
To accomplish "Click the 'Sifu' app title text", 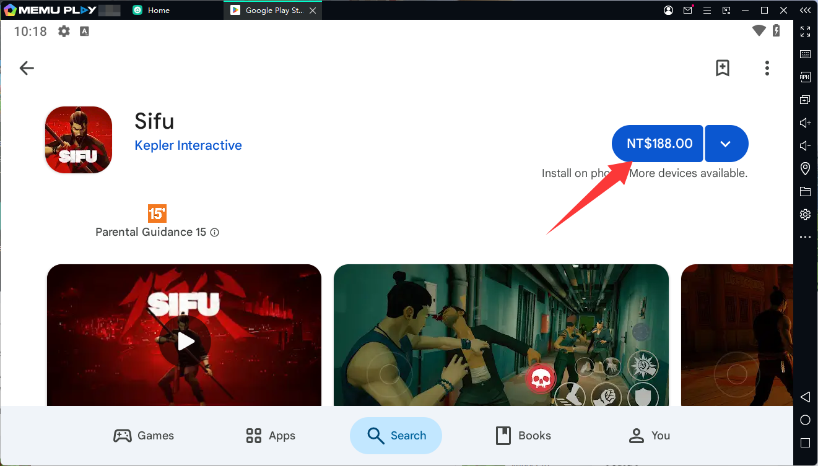I will click(x=154, y=120).
